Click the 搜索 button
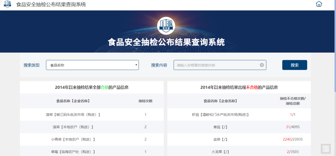Viewport: 336px width, 156px height. (x=294, y=65)
